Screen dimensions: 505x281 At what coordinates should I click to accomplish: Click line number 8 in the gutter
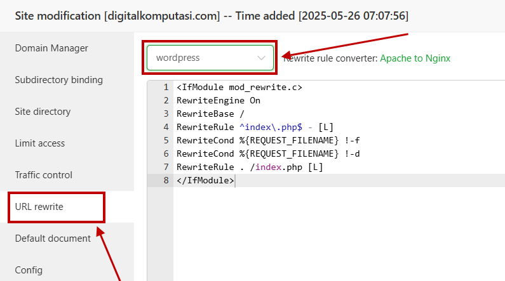tap(166, 180)
